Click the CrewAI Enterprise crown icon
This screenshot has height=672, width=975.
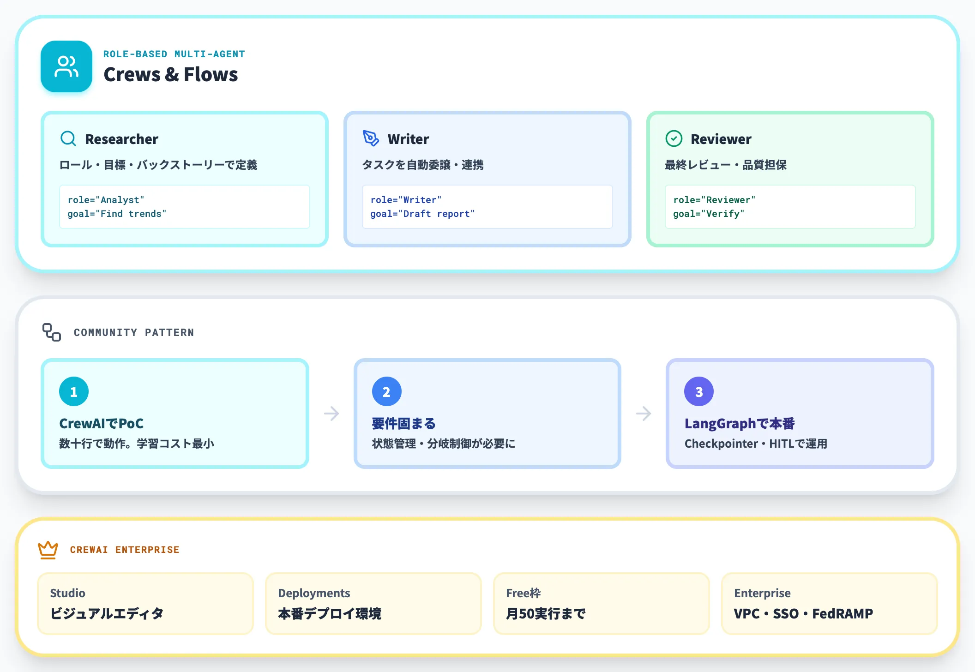48,550
